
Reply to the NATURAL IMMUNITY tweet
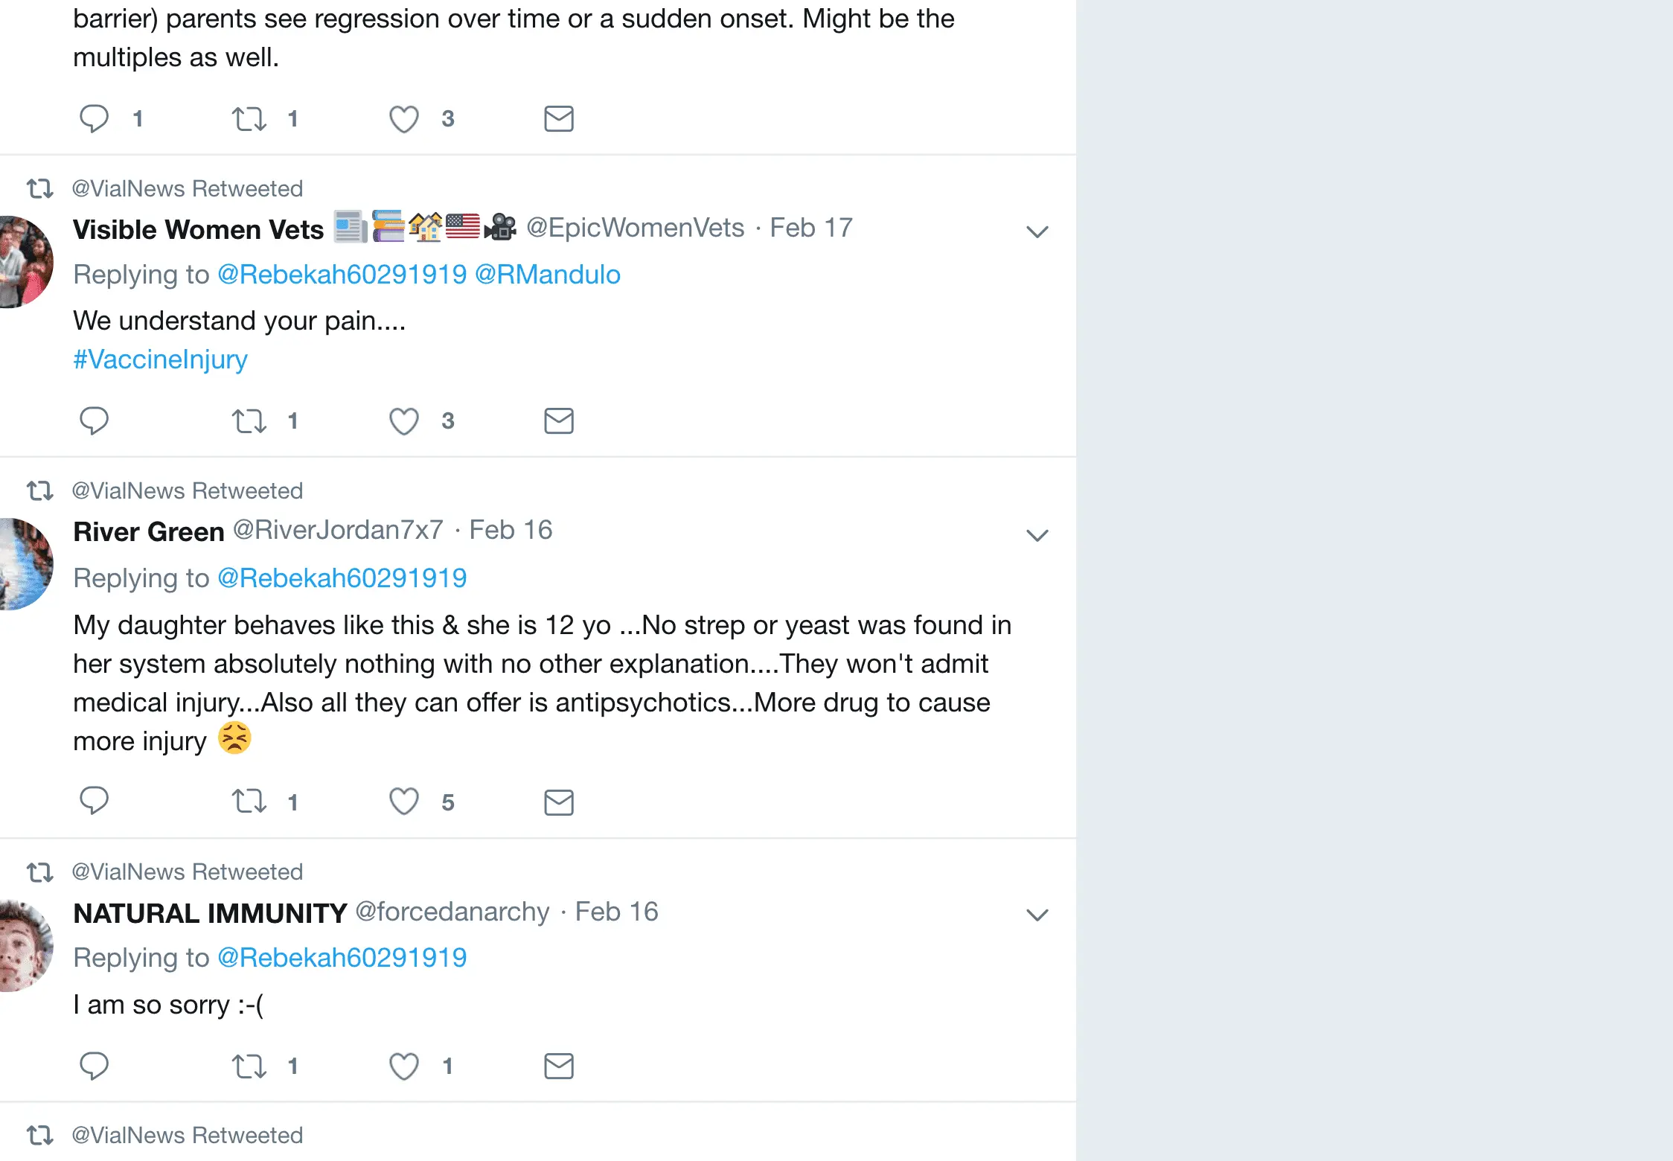click(x=94, y=1066)
